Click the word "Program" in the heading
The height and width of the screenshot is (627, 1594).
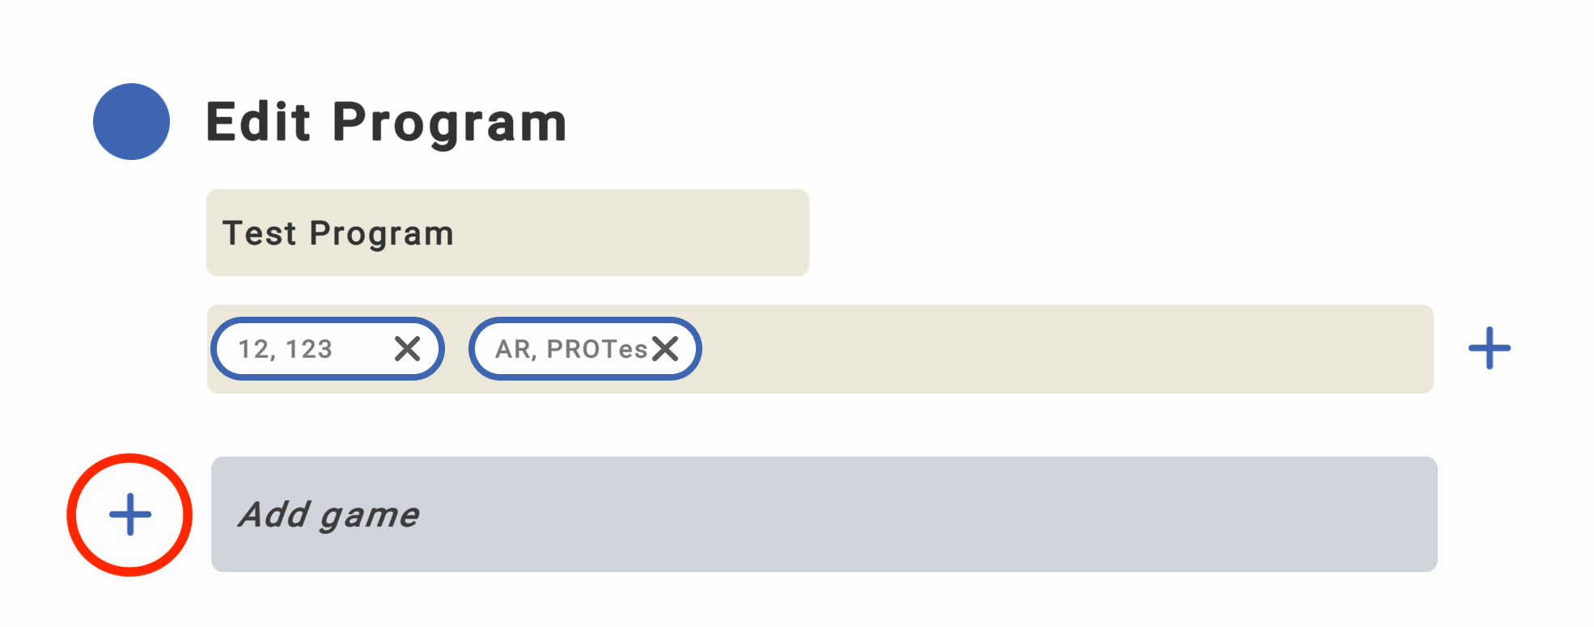[x=449, y=123]
